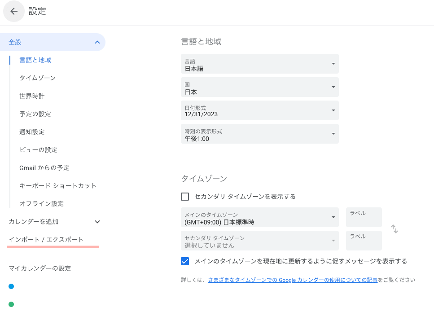Viewport: 434px width, 316px height.
Task: Click the main time zone ラベル field
Action: click(x=364, y=217)
